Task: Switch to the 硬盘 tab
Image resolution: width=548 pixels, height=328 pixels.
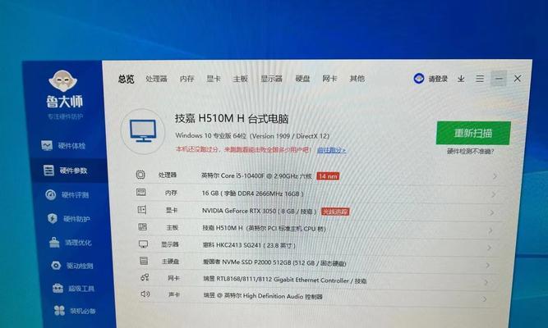Action: point(302,79)
